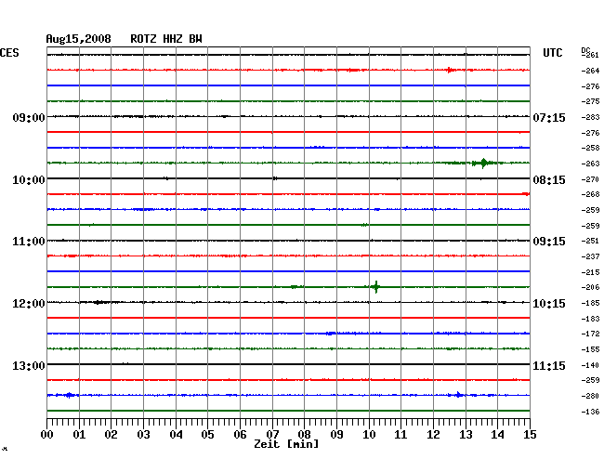Image resolution: width=604 pixels, height=459 pixels.
Task: Click the 07:15 UTC time label
Action: (549, 117)
